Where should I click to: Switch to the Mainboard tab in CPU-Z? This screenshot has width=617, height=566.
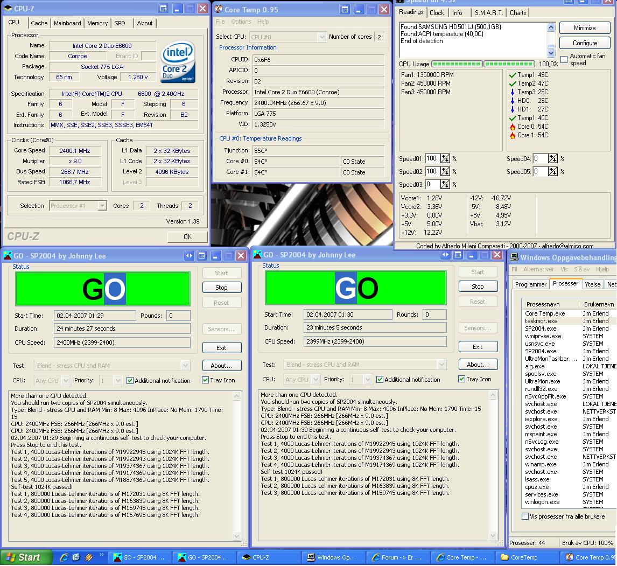point(67,23)
